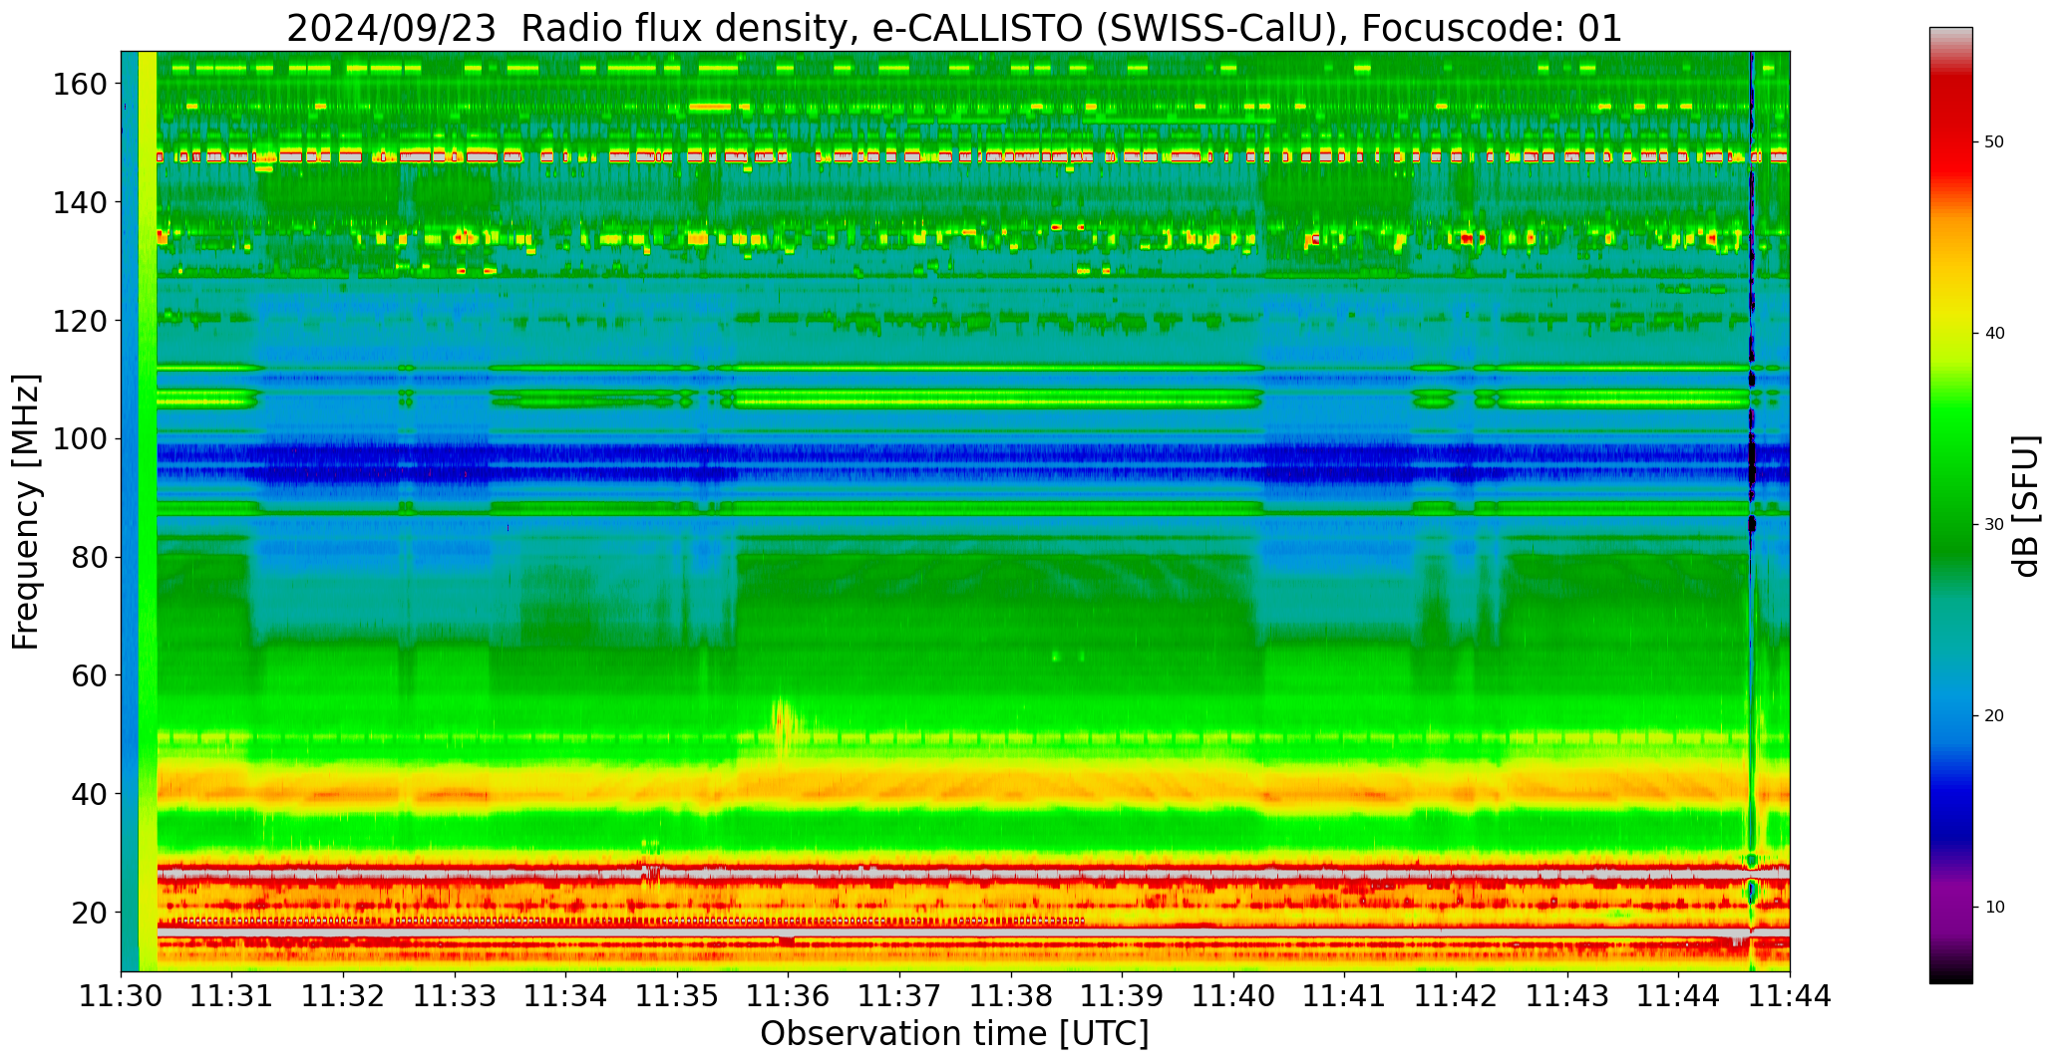Click the 11:43 time tick label
This screenshot has width=2056, height=1063.
[x=1567, y=996]
